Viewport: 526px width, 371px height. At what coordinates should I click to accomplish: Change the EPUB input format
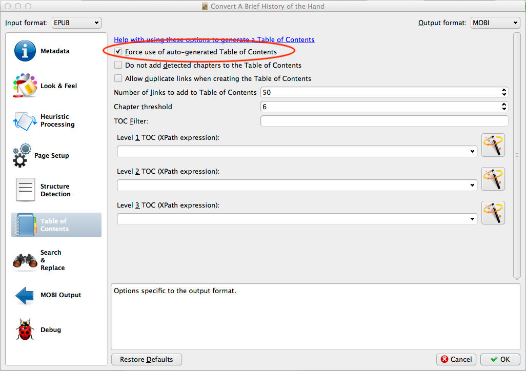[x=76, y=23]
